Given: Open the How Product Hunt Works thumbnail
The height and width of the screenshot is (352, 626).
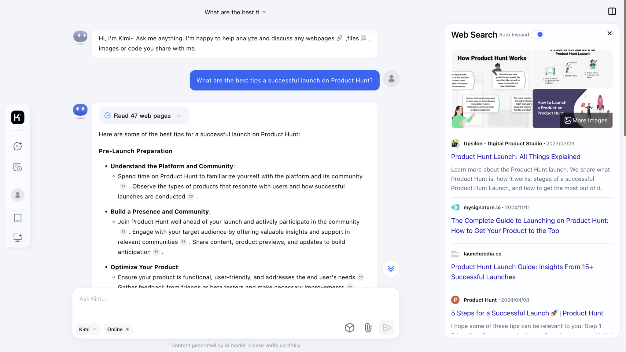Looking at the screenshot, I should coord(492,89).
